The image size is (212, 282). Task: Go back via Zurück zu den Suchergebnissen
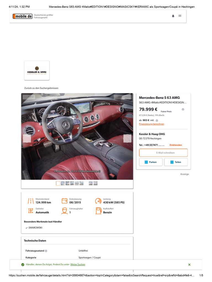[x=41, y=88]
